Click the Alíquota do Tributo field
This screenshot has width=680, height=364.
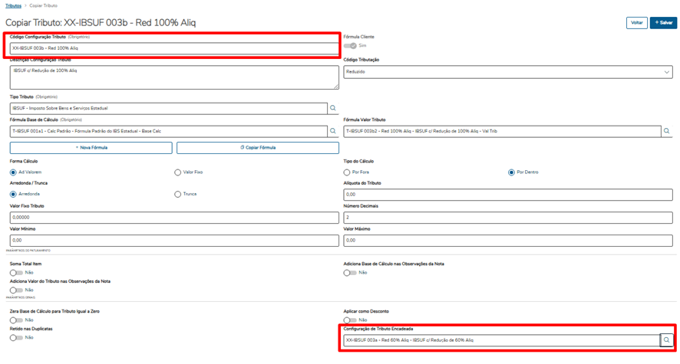(x=508, y=195)
